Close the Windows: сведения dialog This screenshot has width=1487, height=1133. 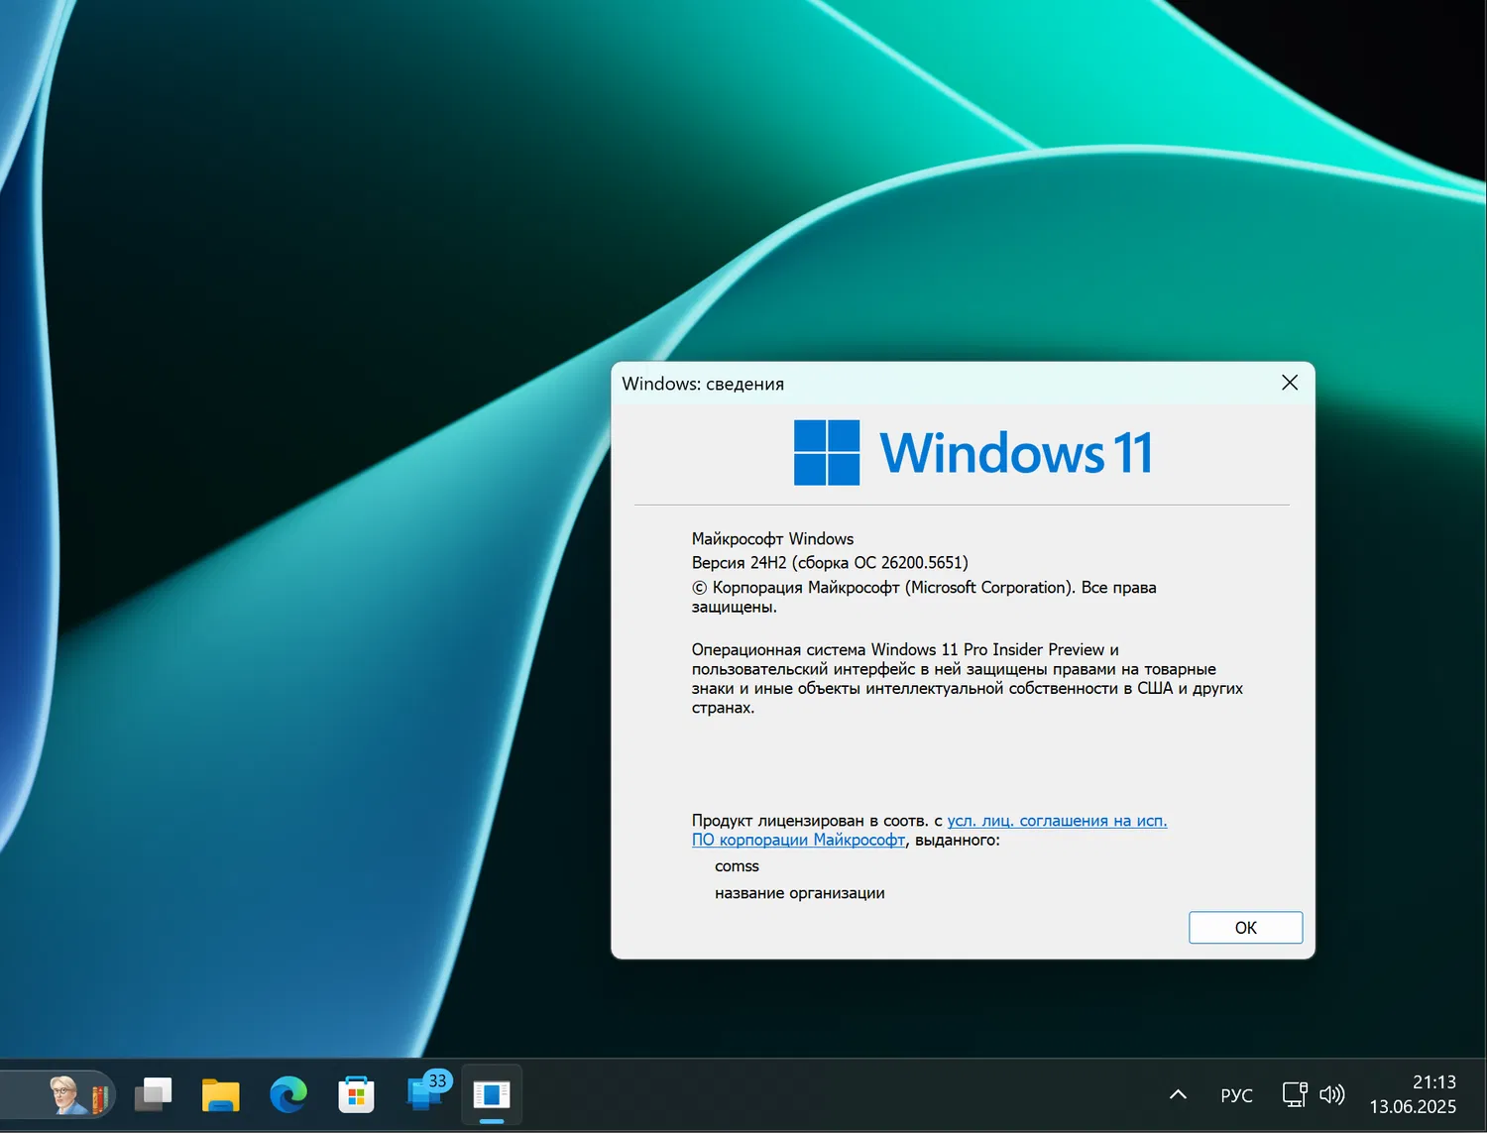[x=1289, y=383]
